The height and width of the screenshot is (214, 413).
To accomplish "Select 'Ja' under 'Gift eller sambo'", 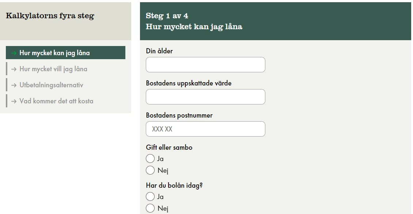I will point(150,158).
